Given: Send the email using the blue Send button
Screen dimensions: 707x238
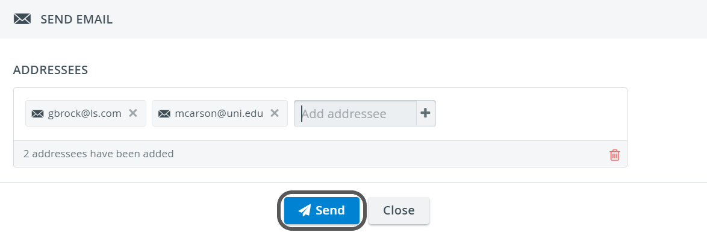Looking at the screenshot, I should pos(322,210).
